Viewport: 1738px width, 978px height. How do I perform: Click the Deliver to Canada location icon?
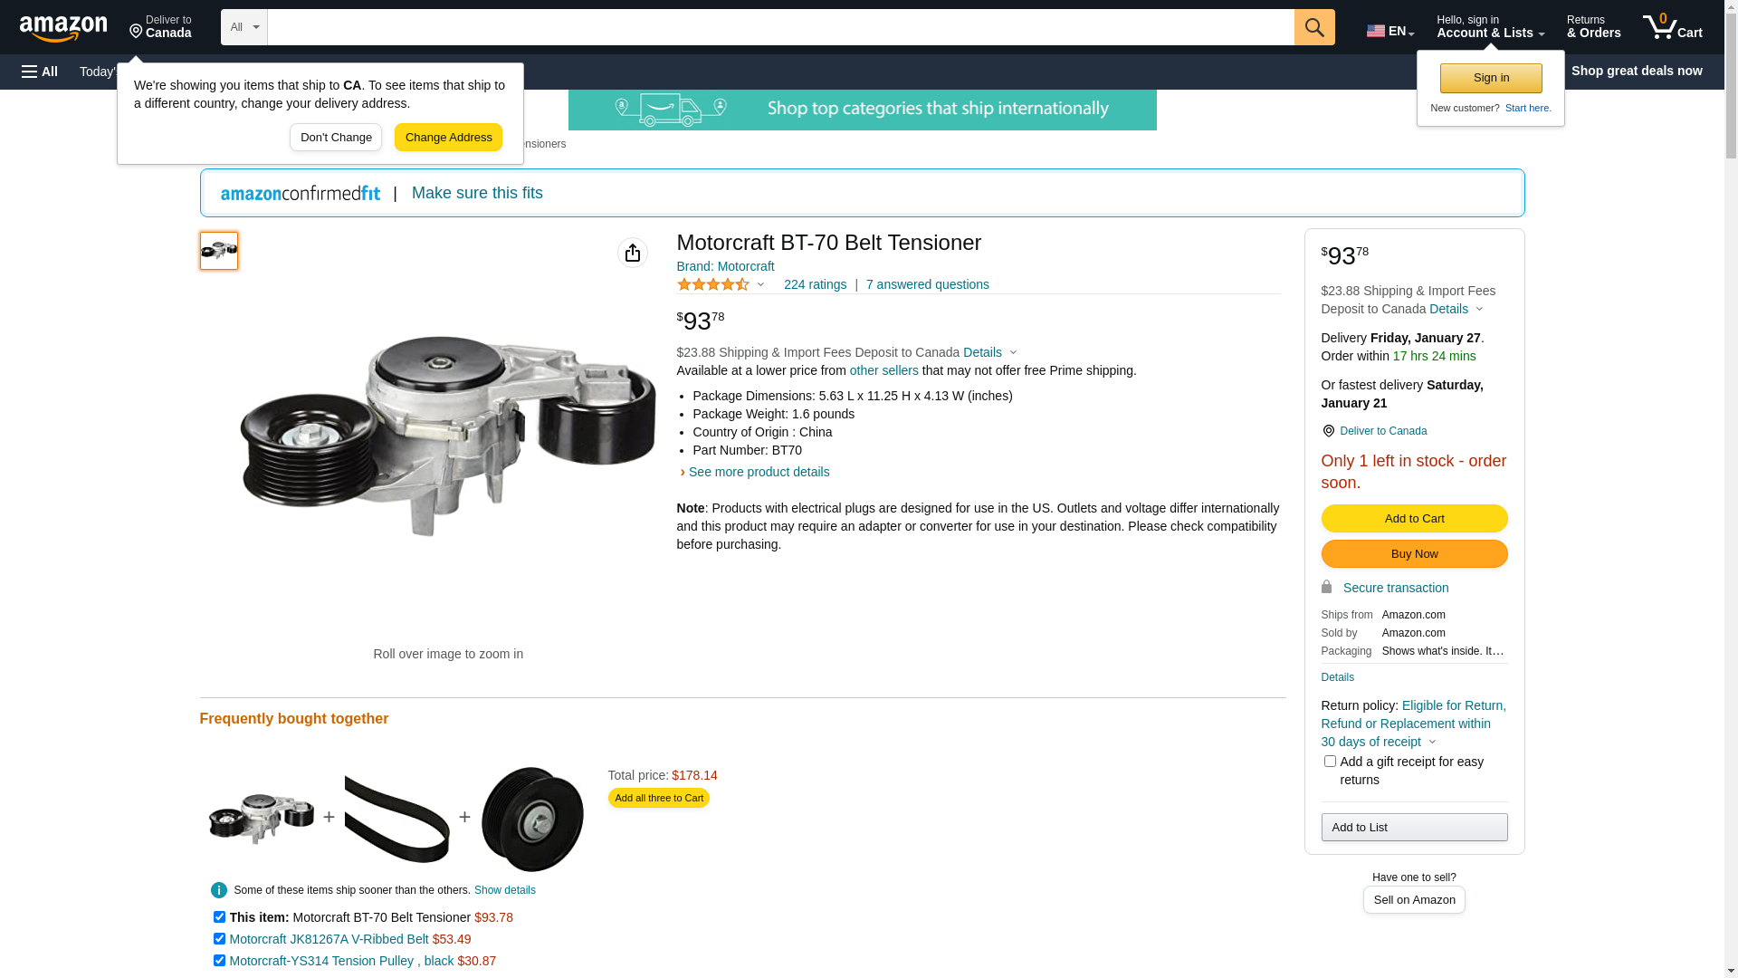point(1329,431)
